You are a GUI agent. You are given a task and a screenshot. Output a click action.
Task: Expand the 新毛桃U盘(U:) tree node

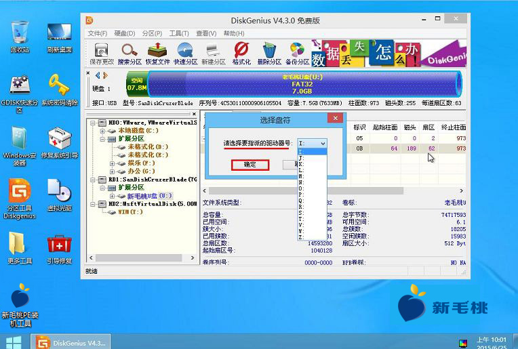click(112, 196)
